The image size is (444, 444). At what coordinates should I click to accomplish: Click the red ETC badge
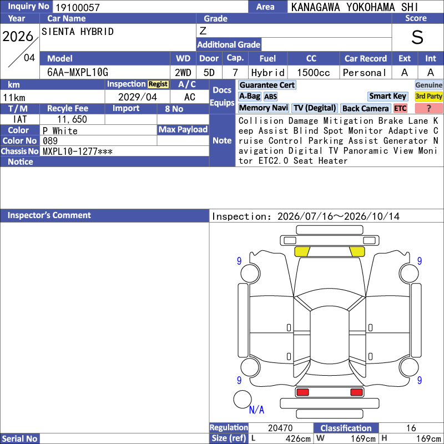(x=400, y=108)
